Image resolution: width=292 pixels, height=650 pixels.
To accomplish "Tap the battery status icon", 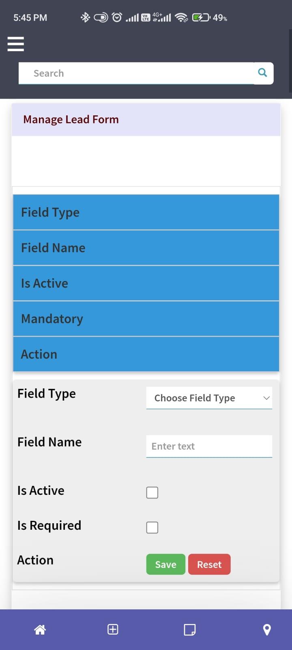I will click(x=201, y=17).
